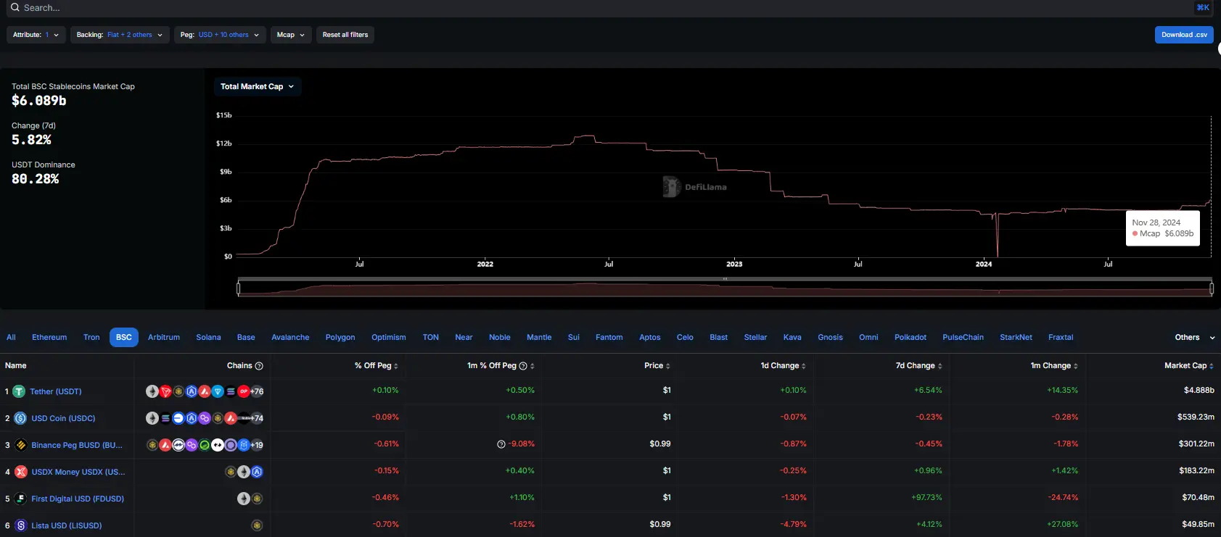Click the 80.28% USDT Dominance value
1221x537 pixels.
(x=36, y=179)
